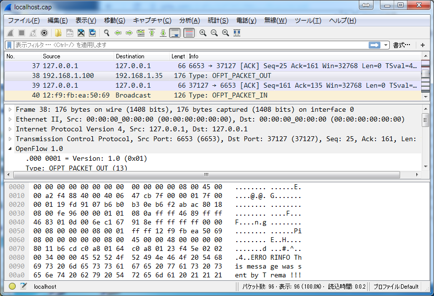Screen dimensions: 434x296
Task: Select packet 38 OFPT_PACKET_OUT row
Action: pos(213,75)
